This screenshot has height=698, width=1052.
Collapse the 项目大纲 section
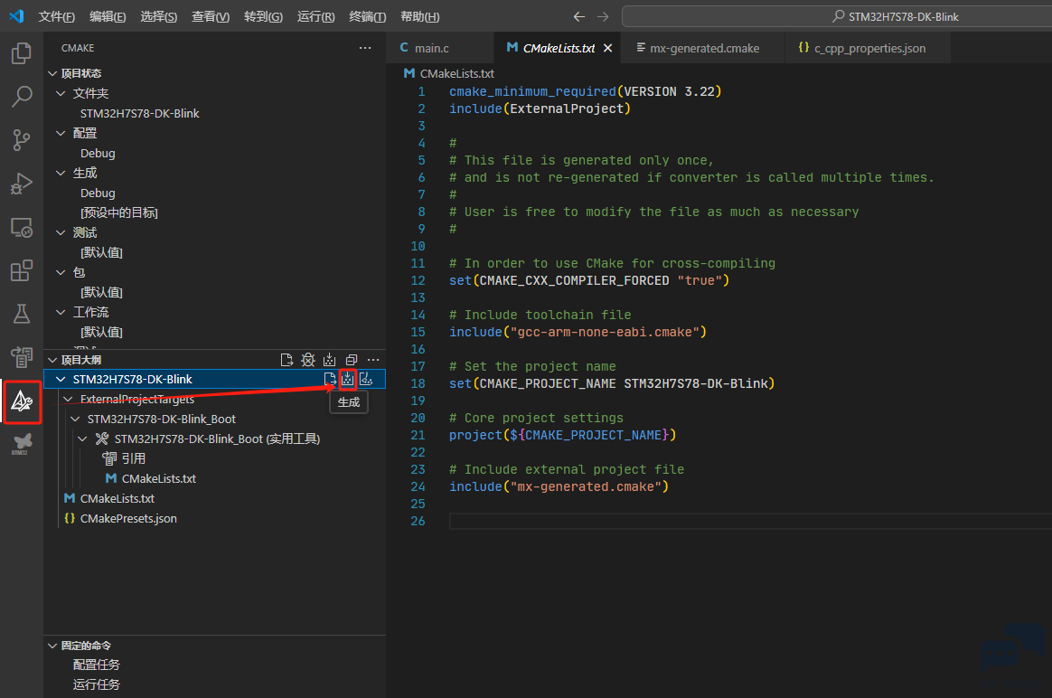52,360
